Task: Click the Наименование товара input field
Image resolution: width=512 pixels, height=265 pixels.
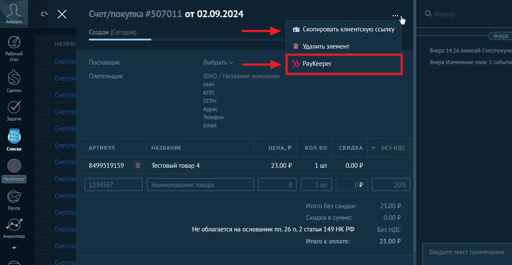Action: 200,185
